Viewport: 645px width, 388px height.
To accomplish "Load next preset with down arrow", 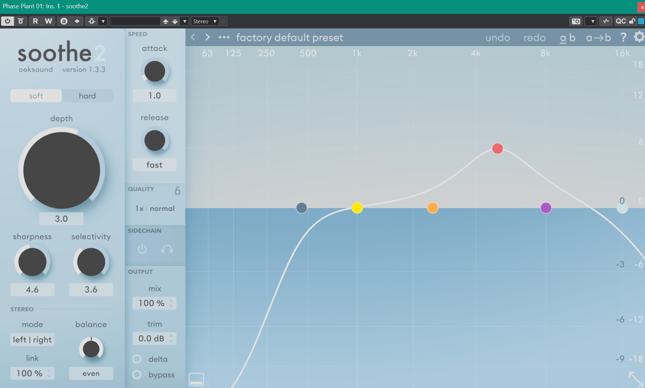I will coord(175,21).
